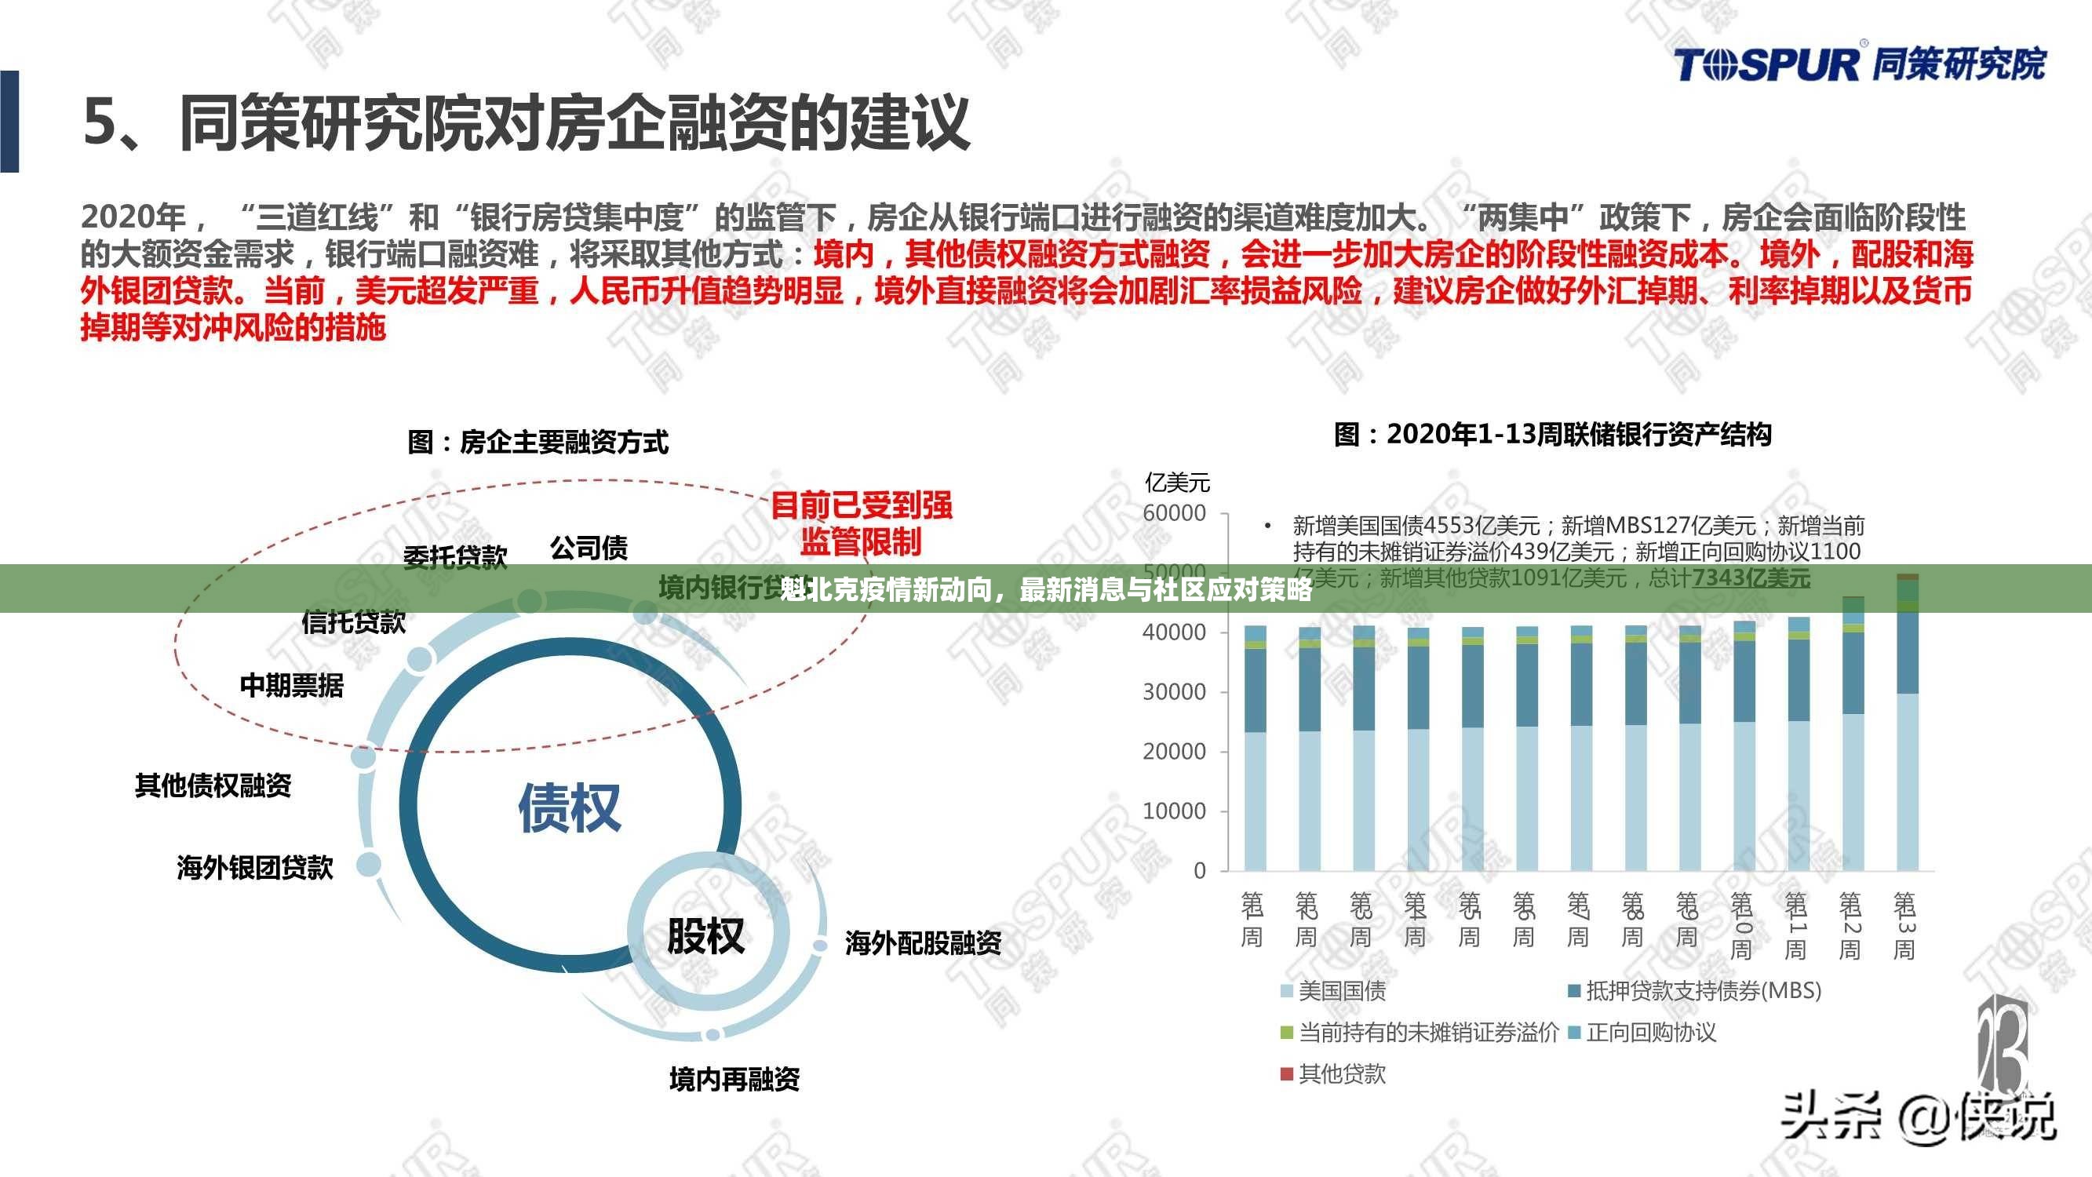Click the dot marker beside 海外配股融资
The height and width of the screenshot is (1177, 2092).
818,946
